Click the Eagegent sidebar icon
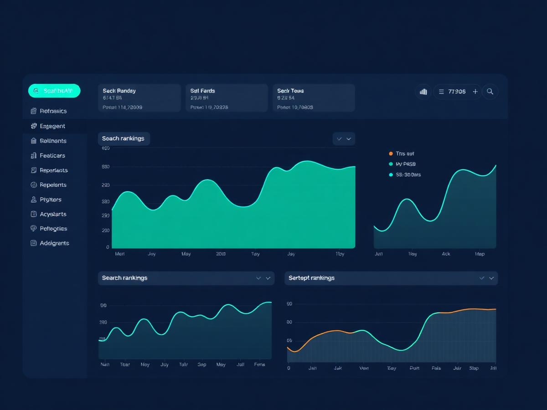The width and height of the screenshot is (547, 410). [33, 126]
